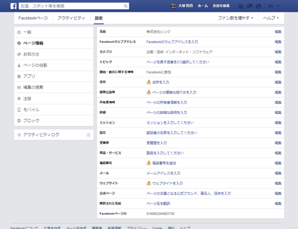This screenshot has height=229, width=298.
Task: Focus the top search input field
Action: (71, 6)
